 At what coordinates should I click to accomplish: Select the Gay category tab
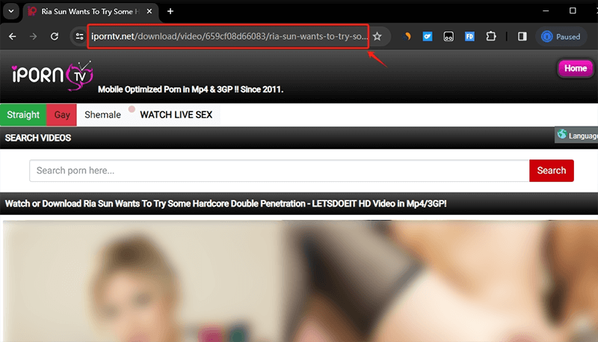point(62,114)
